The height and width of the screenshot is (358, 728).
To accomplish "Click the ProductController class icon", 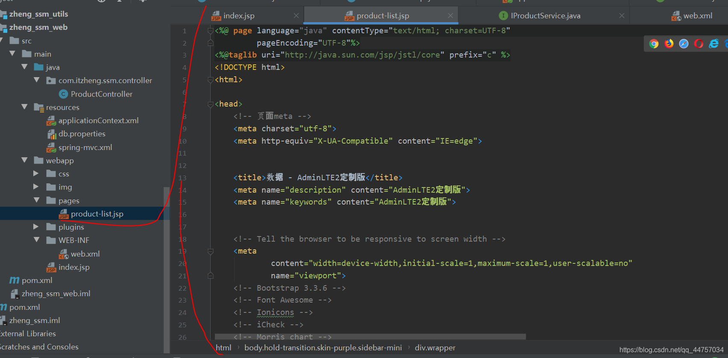I will tap(64, 94).
